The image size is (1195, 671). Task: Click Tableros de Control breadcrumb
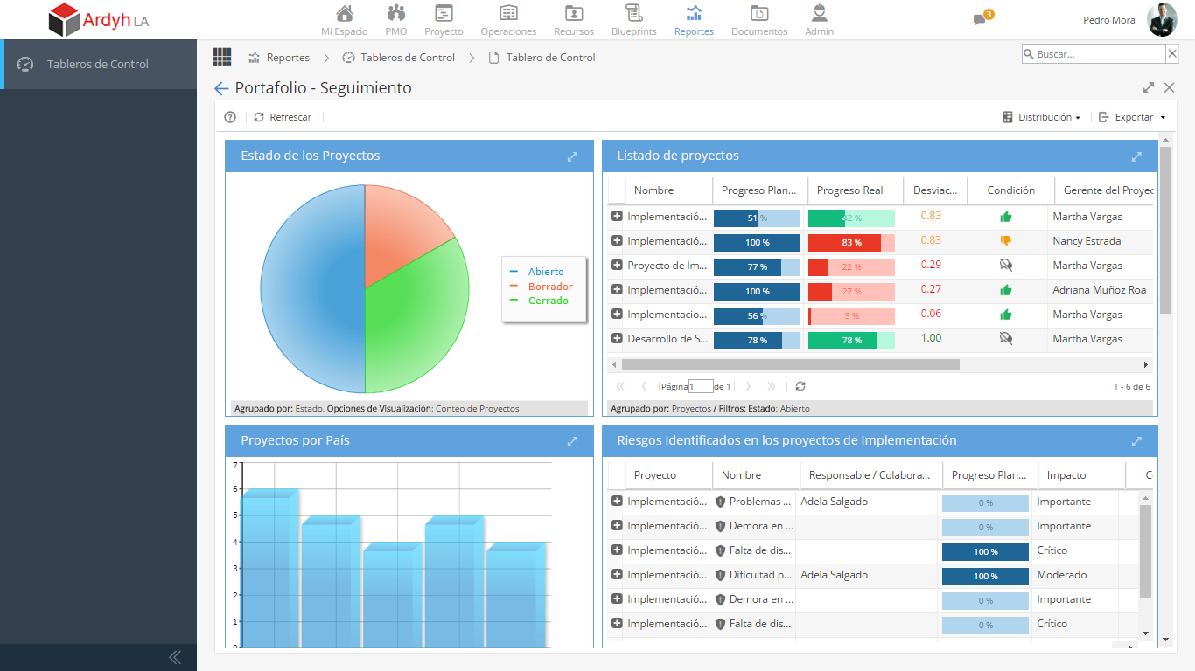pos(398,58)
